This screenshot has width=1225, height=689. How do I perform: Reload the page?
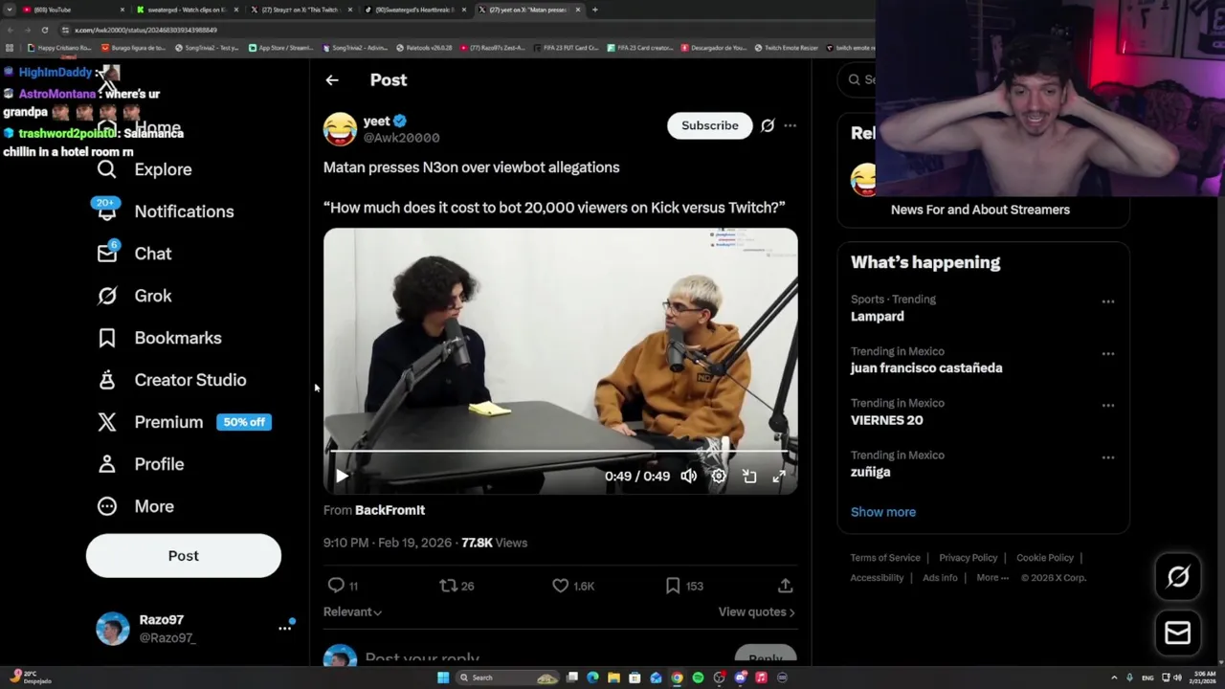(x=44, y=30)
